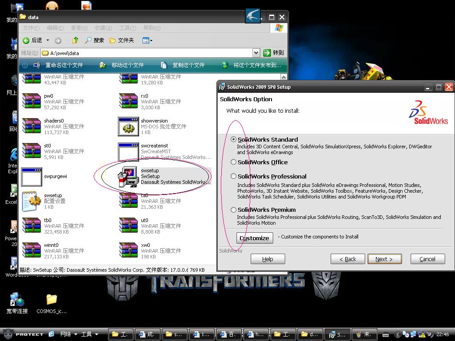Click the bird logo on data window
Viewport: 455px width, 341px height.
point(252,16)
